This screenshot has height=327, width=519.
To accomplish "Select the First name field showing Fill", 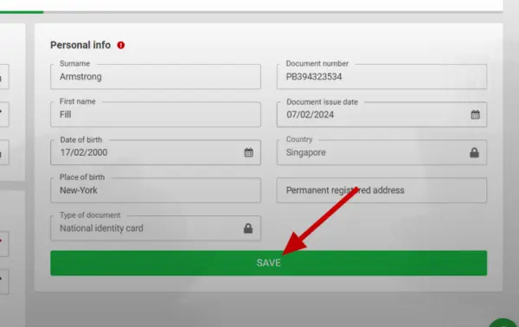I will pos(156,114).
